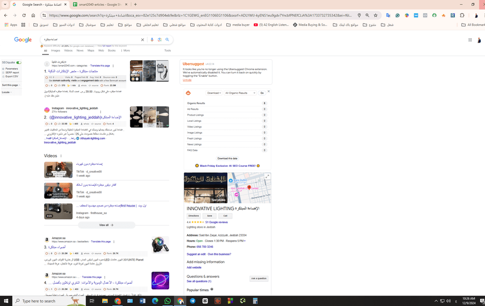The width and height of the screenshot is (485, 306).
Task: Open the Grammarly extension icon
Action: tap(397, 15)
